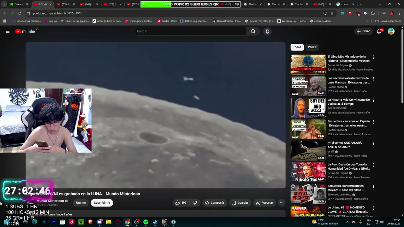Open the TradingView extension icon

(342, 13)
